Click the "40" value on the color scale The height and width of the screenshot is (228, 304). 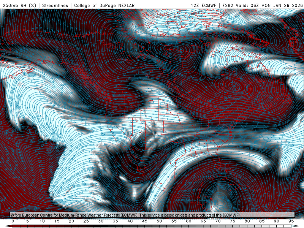tap(130, 221)
